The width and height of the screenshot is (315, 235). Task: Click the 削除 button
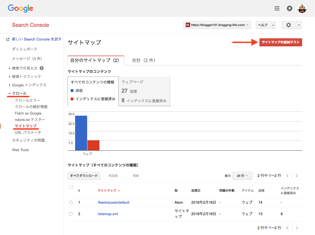[x=136, y=176]
